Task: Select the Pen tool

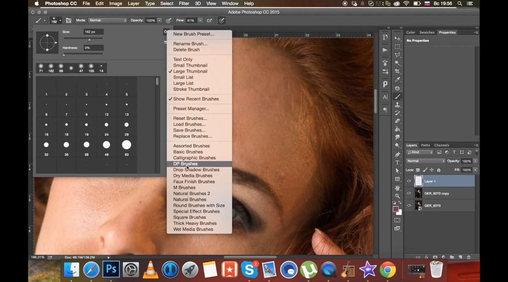Action: [397, 154]
